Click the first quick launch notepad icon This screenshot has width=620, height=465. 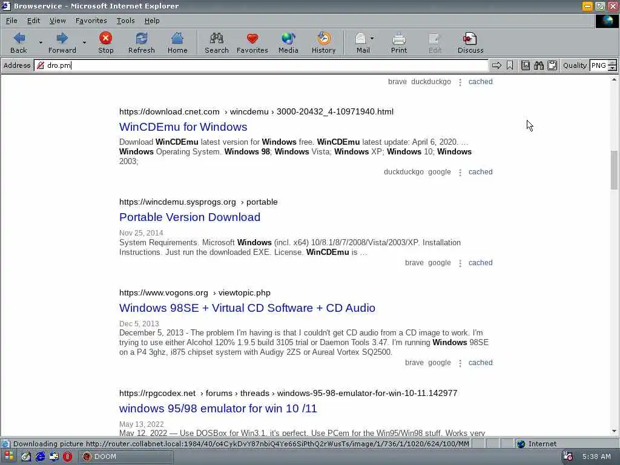pyautogui.click(x=26, y=457)
